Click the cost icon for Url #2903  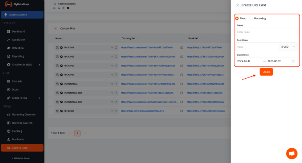coord(57,57)
